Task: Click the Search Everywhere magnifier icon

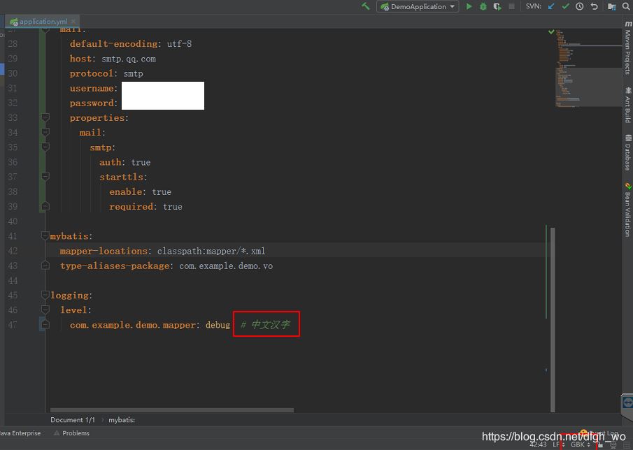Action: [626, 6]
